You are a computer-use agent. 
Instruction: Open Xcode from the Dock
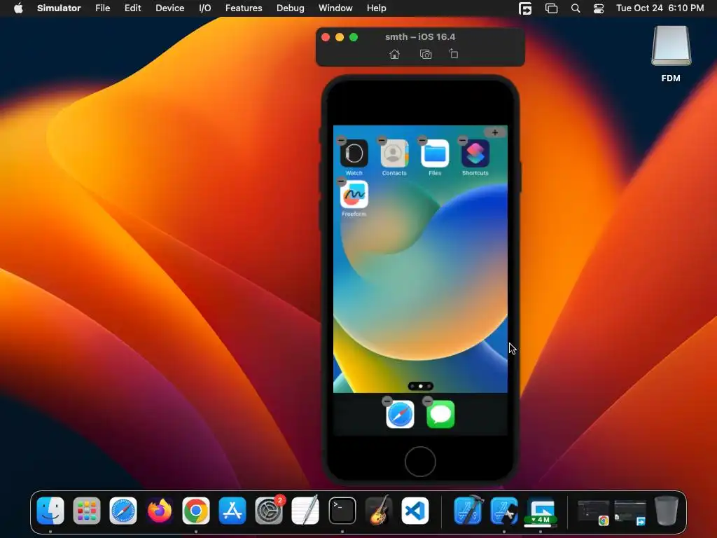(x=468, y=511)
